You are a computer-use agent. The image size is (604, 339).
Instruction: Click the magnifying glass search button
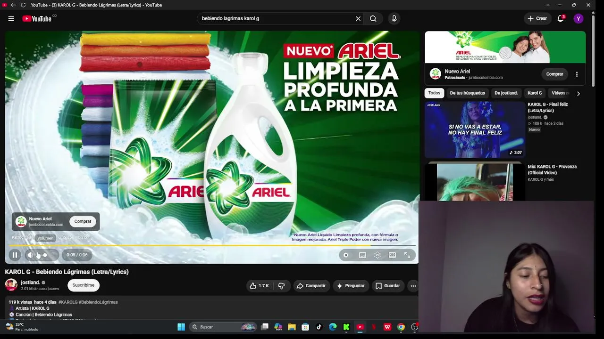click(373, 18)
